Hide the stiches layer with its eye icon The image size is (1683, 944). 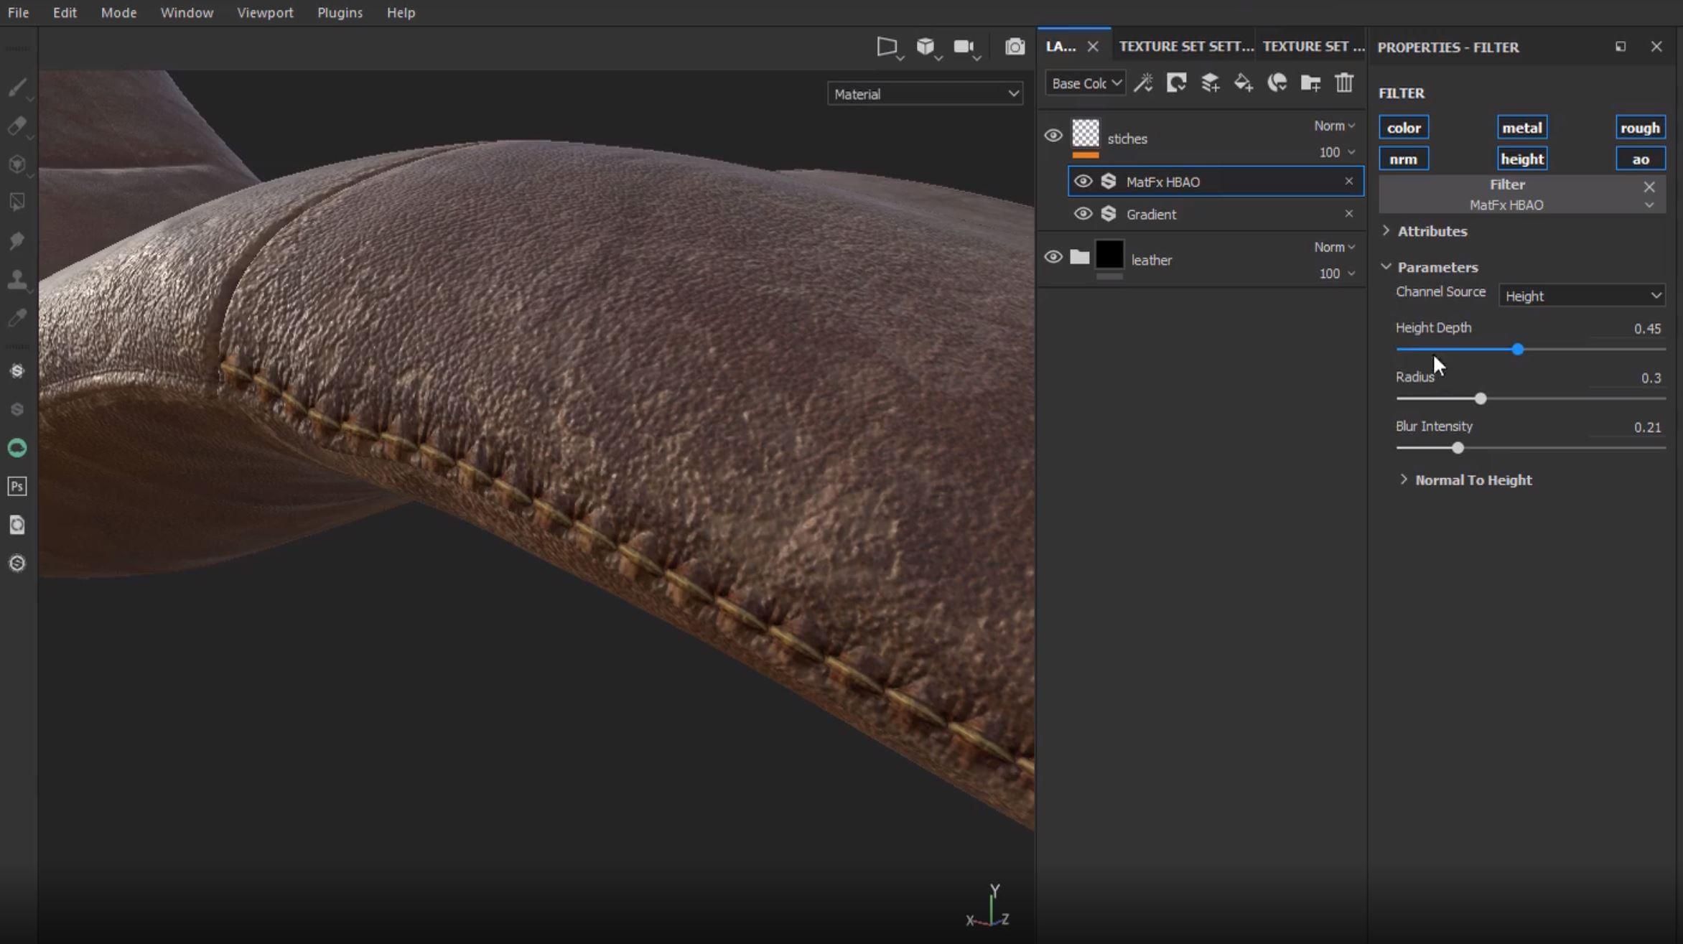pos(1053,136)
